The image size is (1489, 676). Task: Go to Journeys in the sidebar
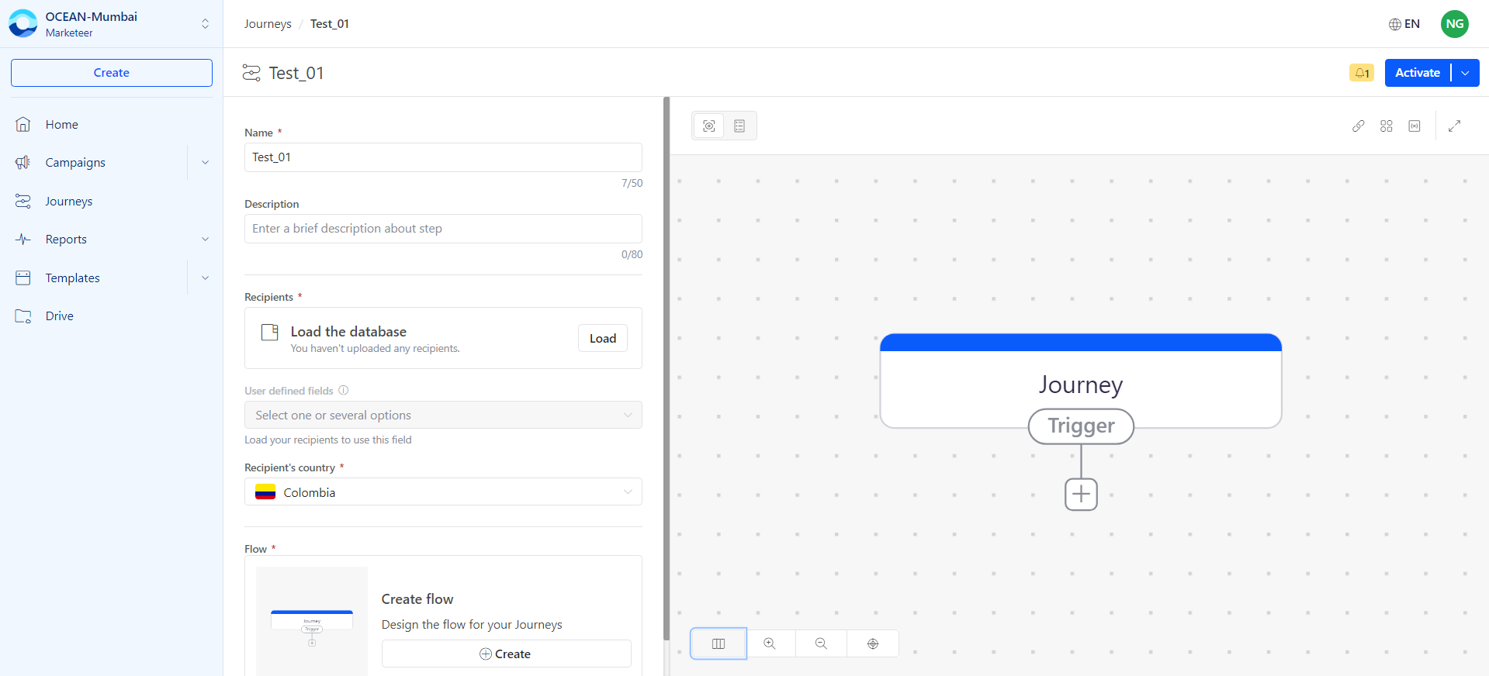(x=68, y=201)
